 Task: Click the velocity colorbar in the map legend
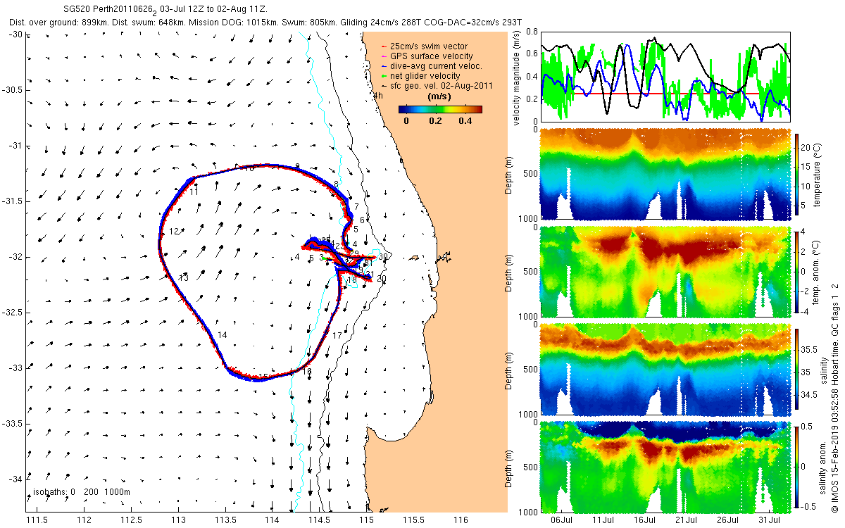point(439,109)
